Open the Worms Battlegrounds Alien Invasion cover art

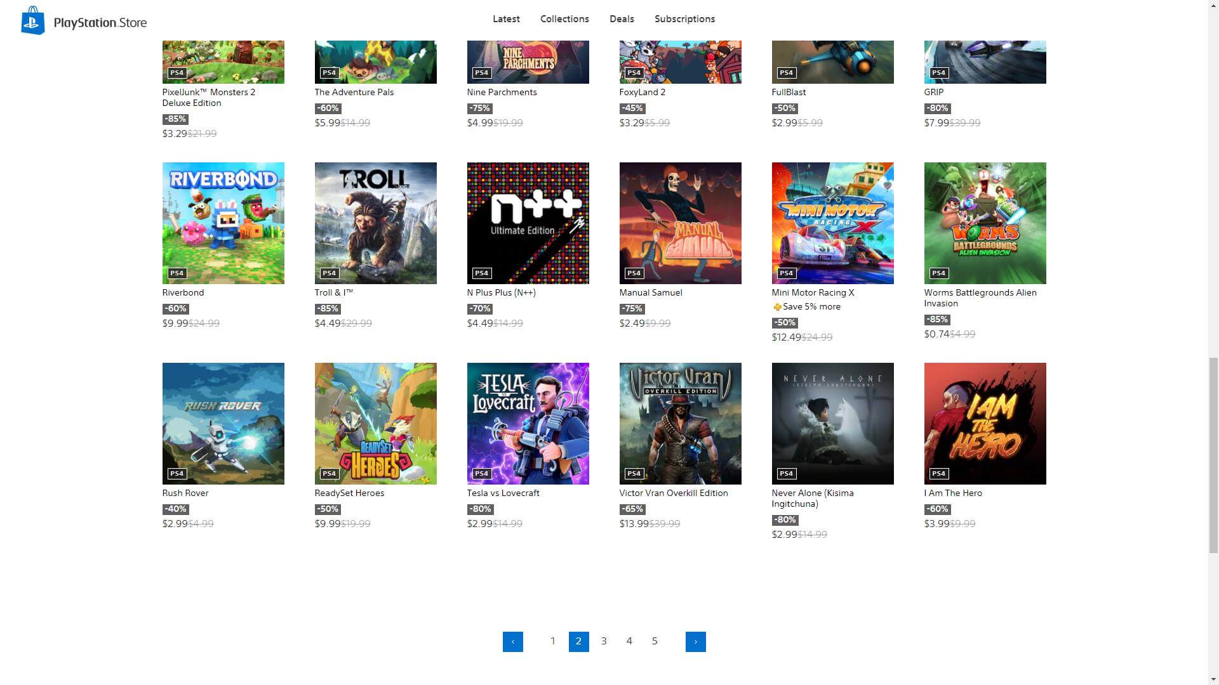pos(985,223)
